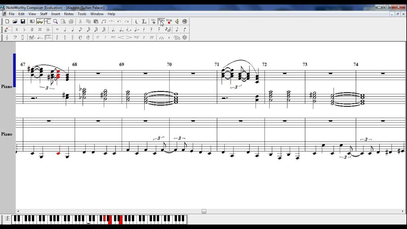Insert a fermata
Screen dimensions: 407x229
161,37
